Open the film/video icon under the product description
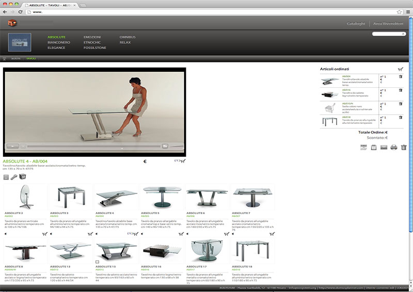The height and width of the screenshot is (292, 413). click(x=6, y=177)
